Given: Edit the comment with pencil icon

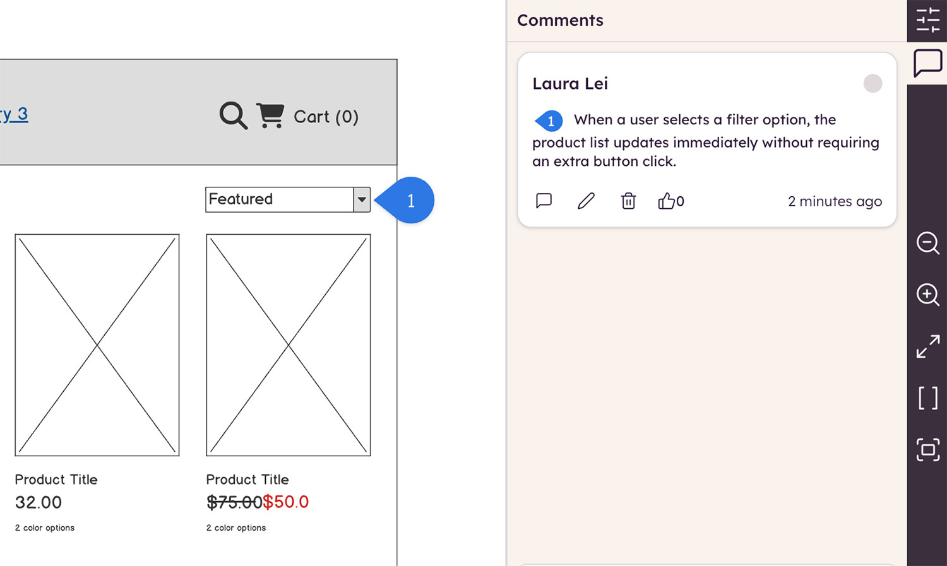Looking at the screenshot, I should point(586,201).
